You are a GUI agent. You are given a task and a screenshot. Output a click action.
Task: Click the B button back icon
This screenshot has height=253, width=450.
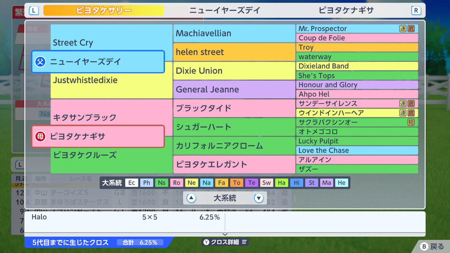click(424, 246)
